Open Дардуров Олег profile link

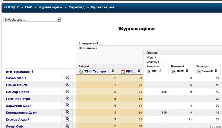click(18, 106)
